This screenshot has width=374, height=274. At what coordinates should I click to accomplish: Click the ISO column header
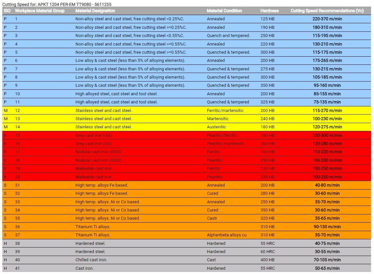7,11
